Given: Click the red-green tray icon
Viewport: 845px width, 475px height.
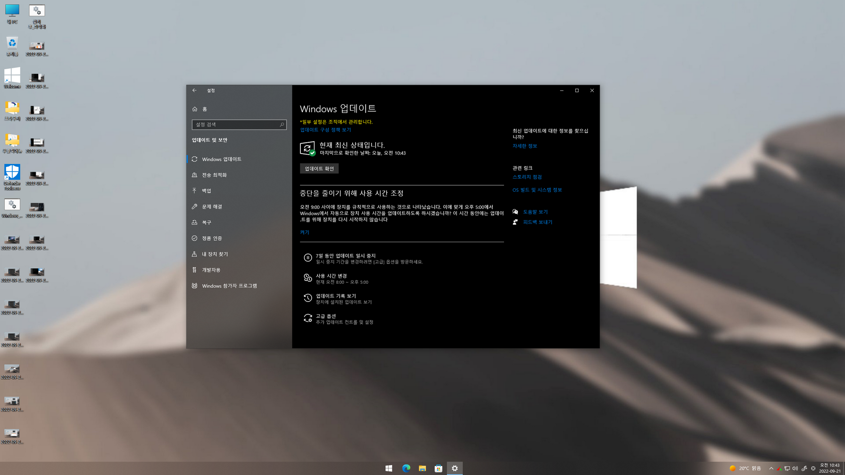Looking at the screenshot, I should 779,468.
